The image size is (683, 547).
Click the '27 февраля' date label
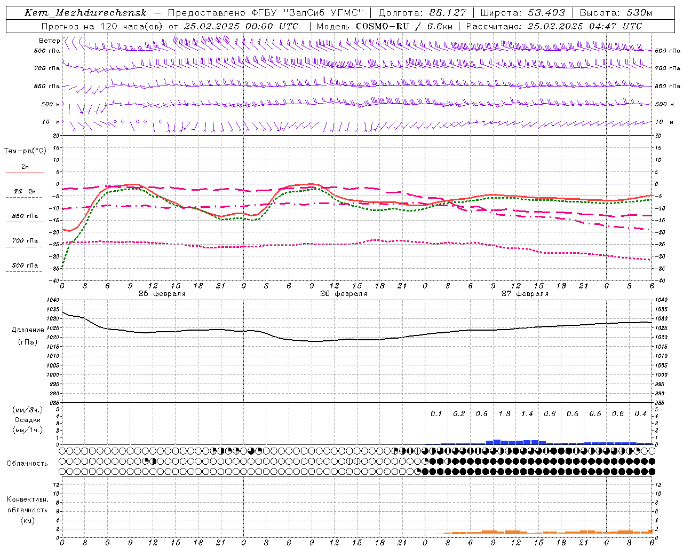(525, 294)
